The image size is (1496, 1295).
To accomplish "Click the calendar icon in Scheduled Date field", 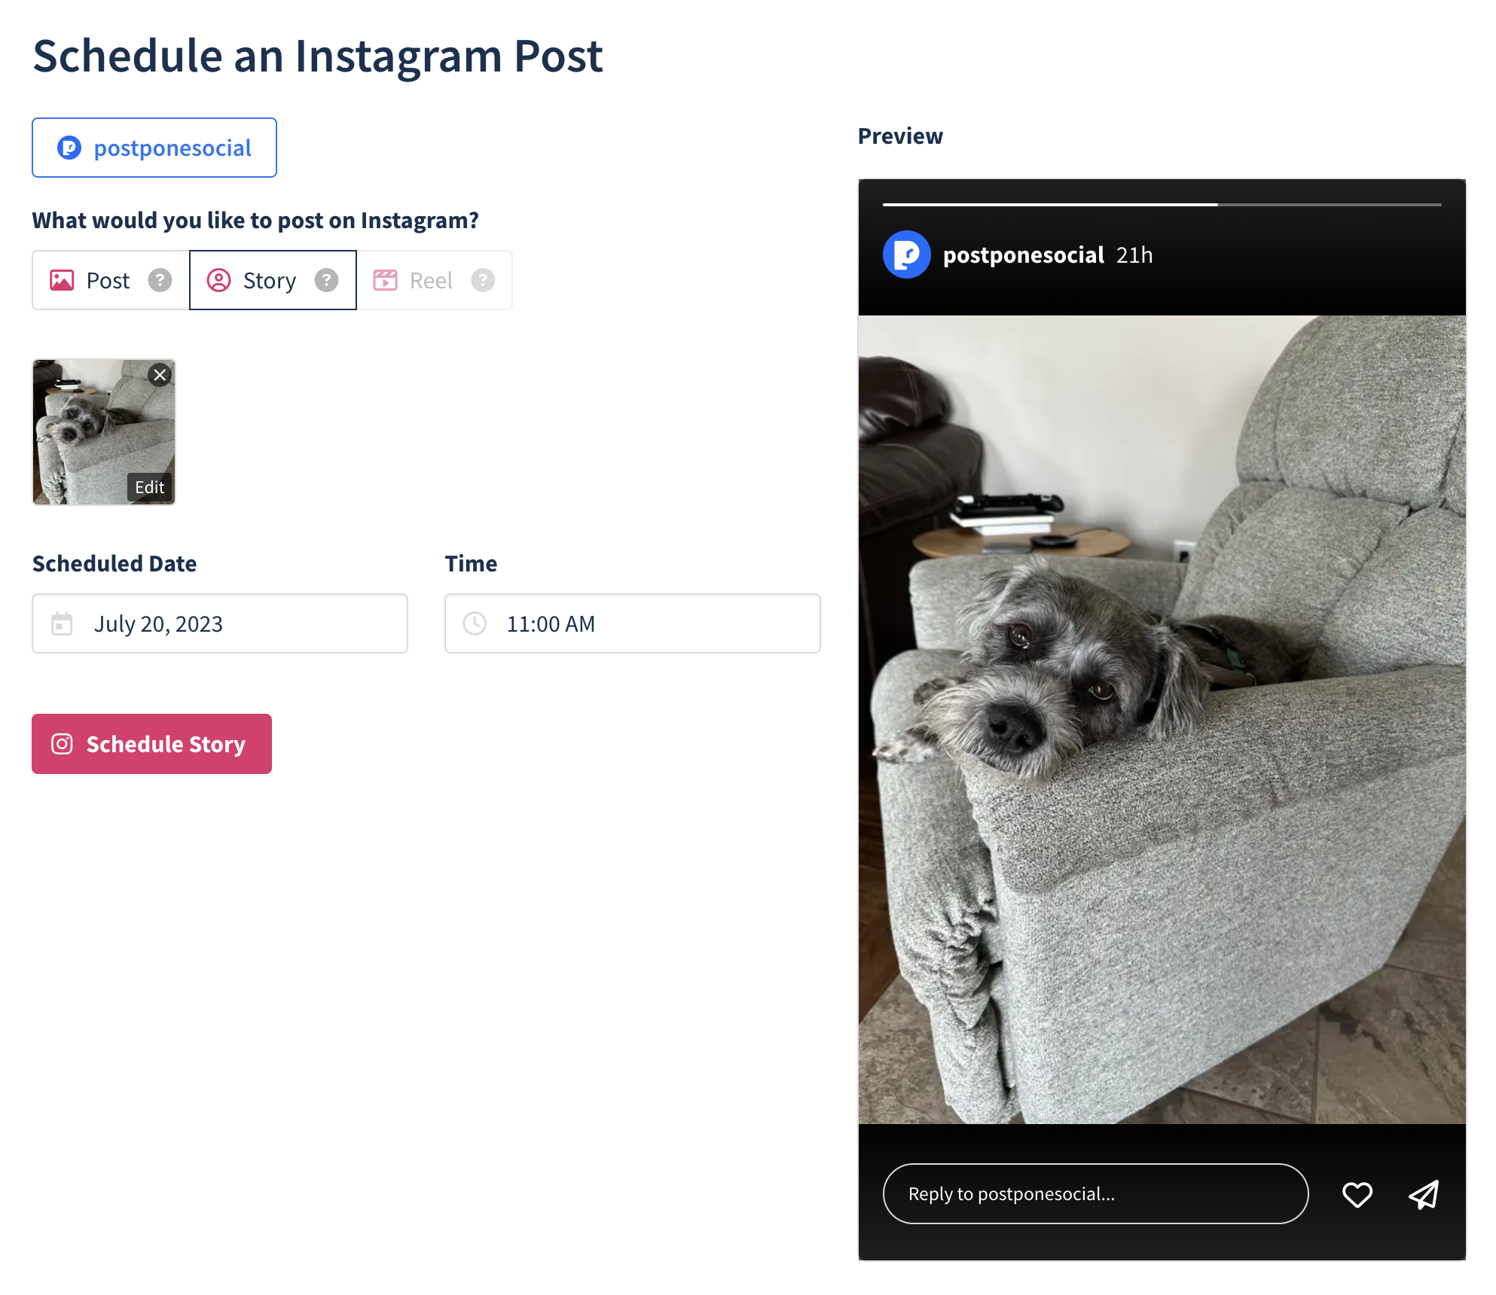I will (x=63, y=623).
